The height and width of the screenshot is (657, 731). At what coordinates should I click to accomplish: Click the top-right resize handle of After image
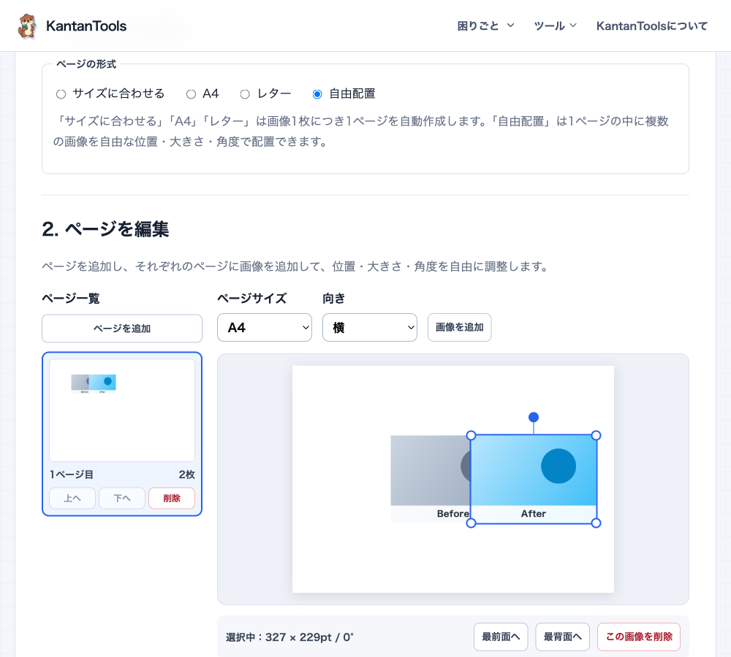(596, 435)
